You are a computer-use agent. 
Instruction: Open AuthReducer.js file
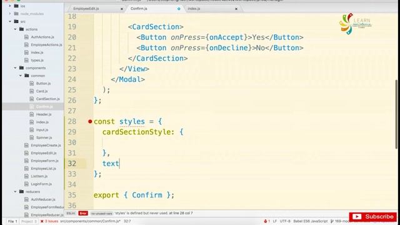[x=43, y=199]
